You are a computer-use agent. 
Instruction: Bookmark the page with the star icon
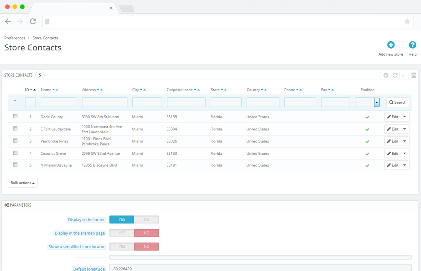coord(407,21)
